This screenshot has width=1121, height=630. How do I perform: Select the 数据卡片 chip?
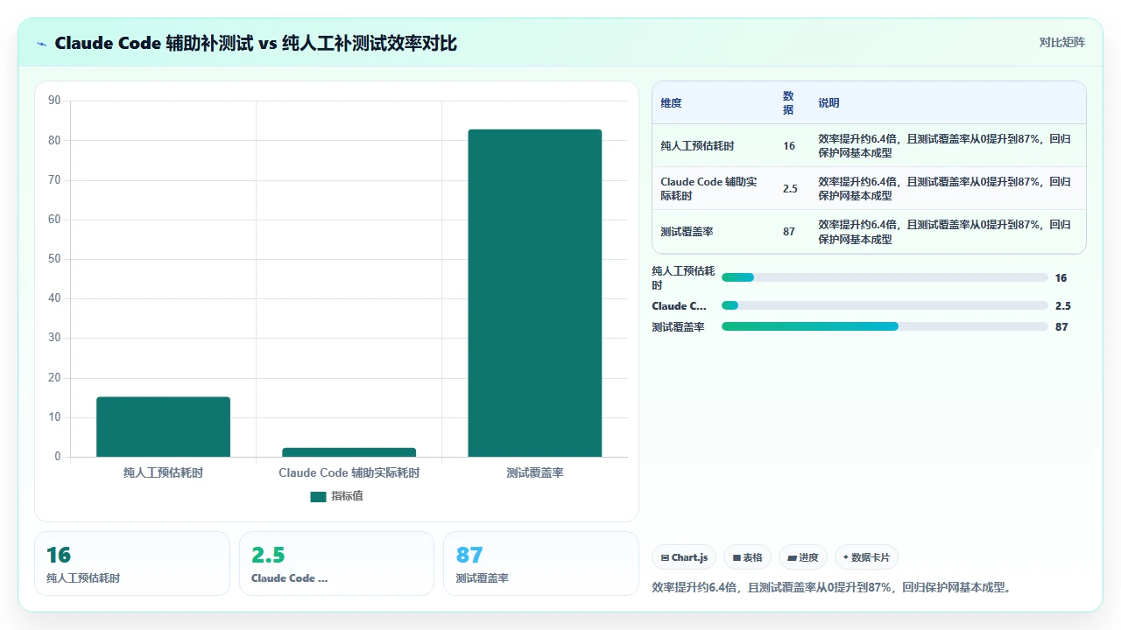pos(866,557)
